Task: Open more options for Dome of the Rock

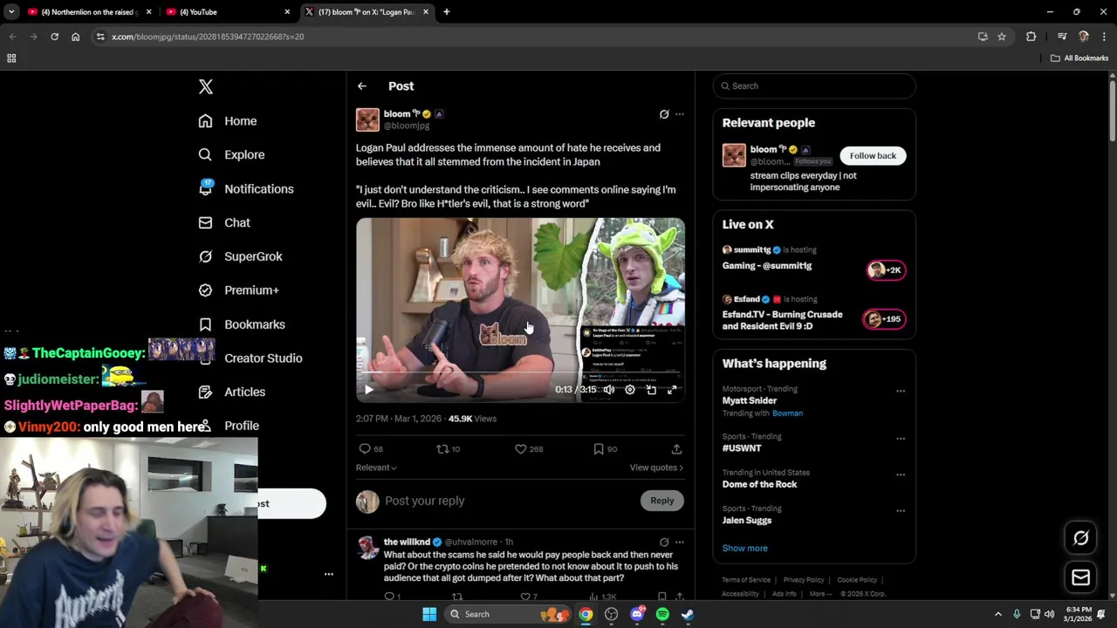Action: (901, 474)
